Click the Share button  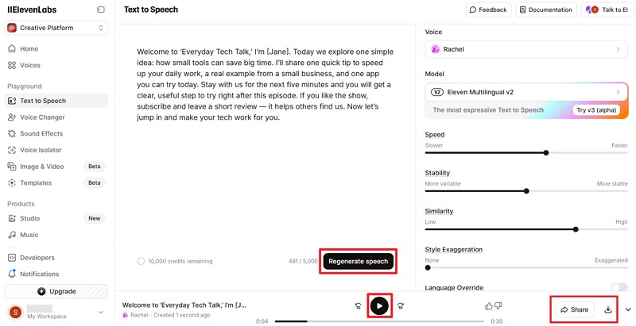[x=575, y=310]
